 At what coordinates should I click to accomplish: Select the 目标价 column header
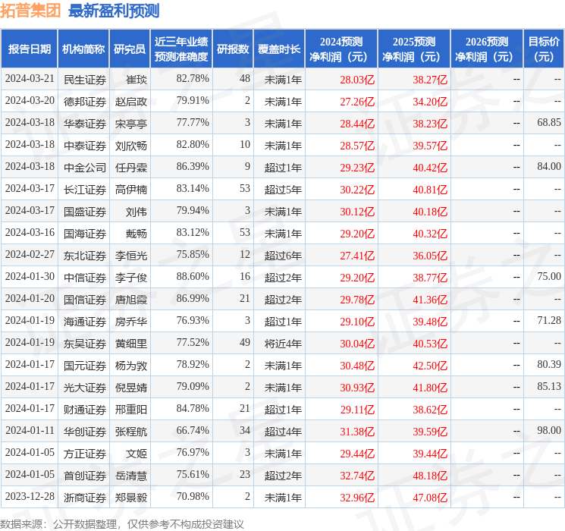coord(544,49)
